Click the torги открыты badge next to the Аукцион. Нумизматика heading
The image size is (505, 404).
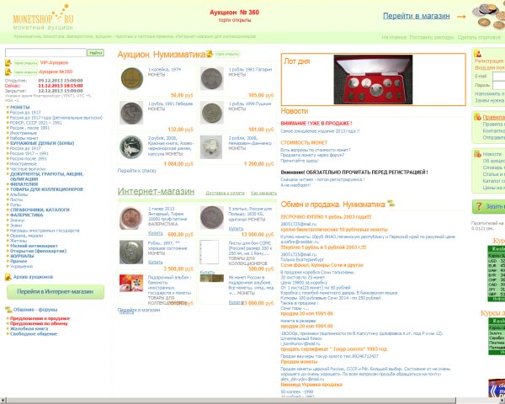point(227,54)
